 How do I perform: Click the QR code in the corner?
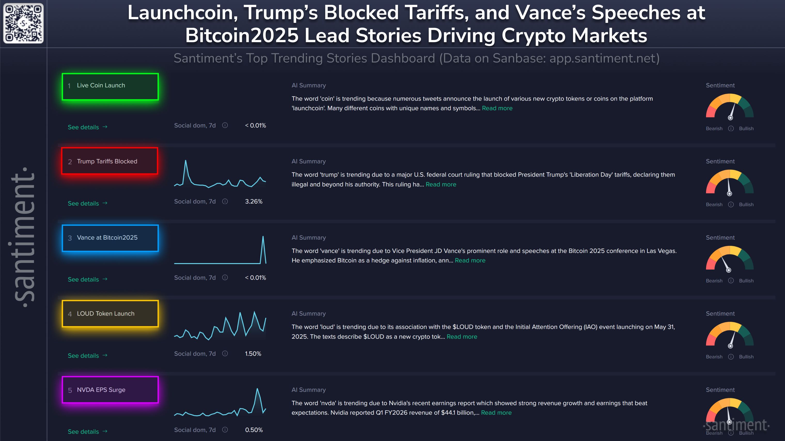[23, 23]
